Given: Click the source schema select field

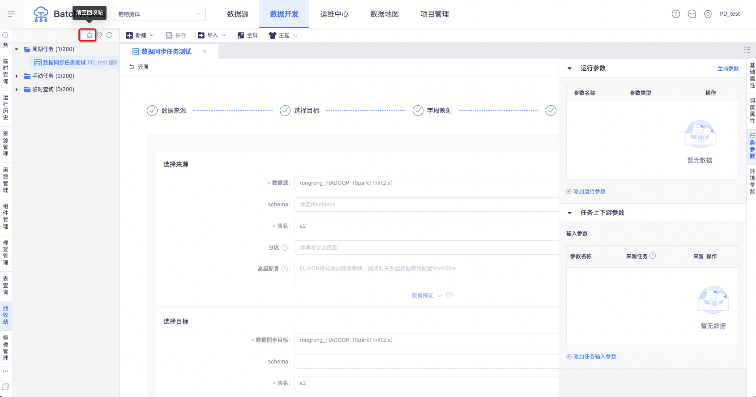Looking at the screenshot, I should (x=427, y=205).
